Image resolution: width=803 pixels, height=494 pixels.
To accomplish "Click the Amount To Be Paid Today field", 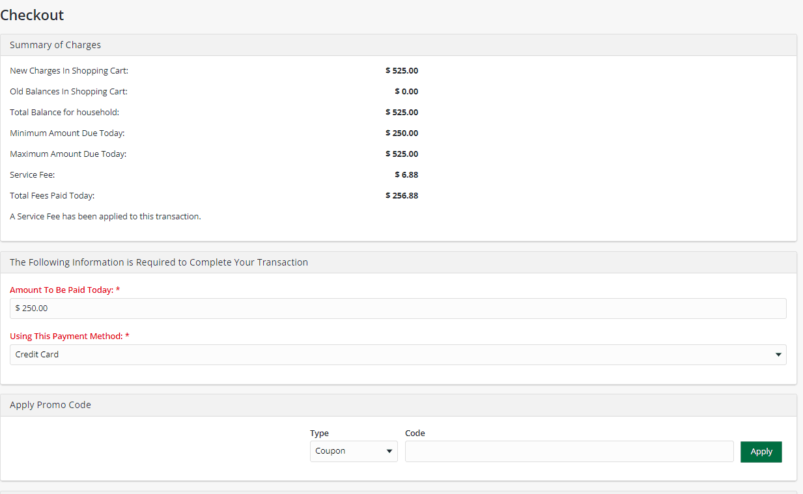I will [397, 309].
